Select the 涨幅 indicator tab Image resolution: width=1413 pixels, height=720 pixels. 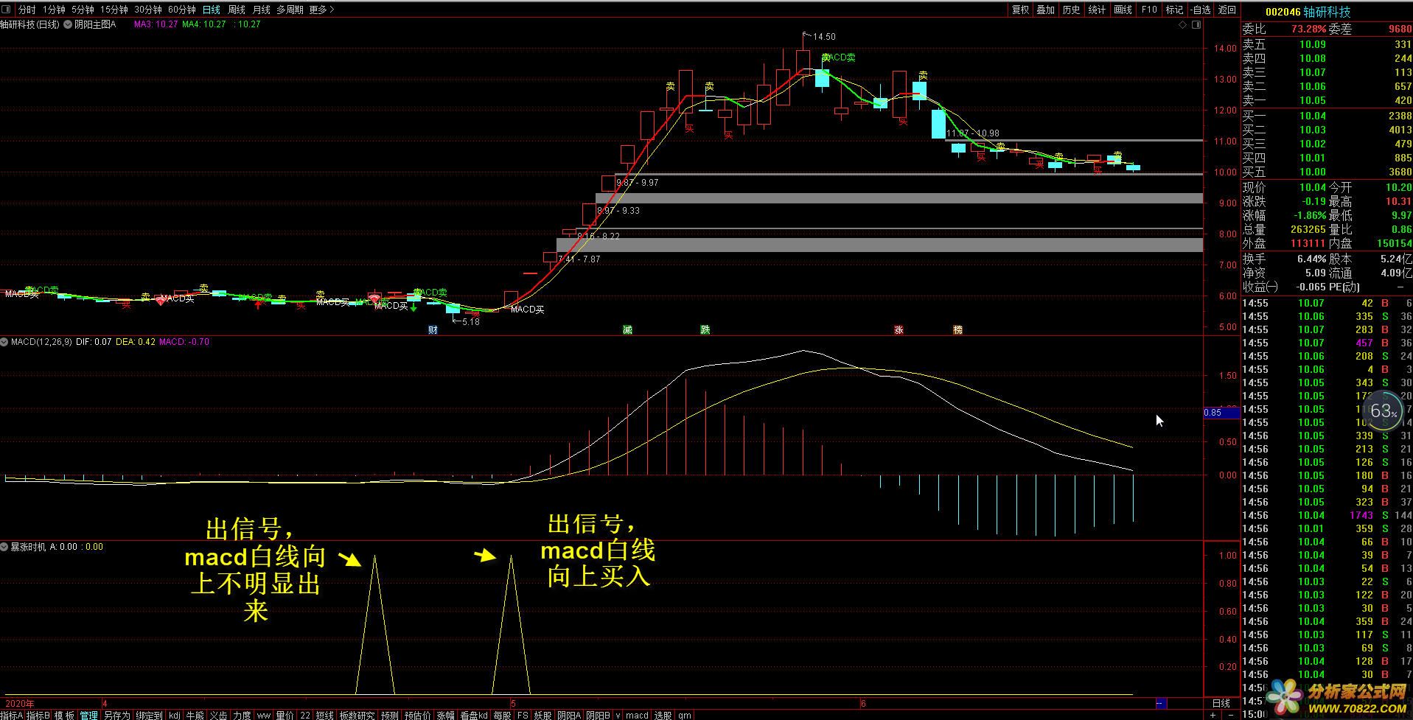pos(446,715)
